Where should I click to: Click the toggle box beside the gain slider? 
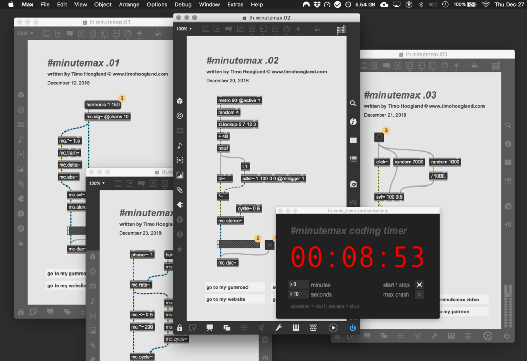(270, 245)
